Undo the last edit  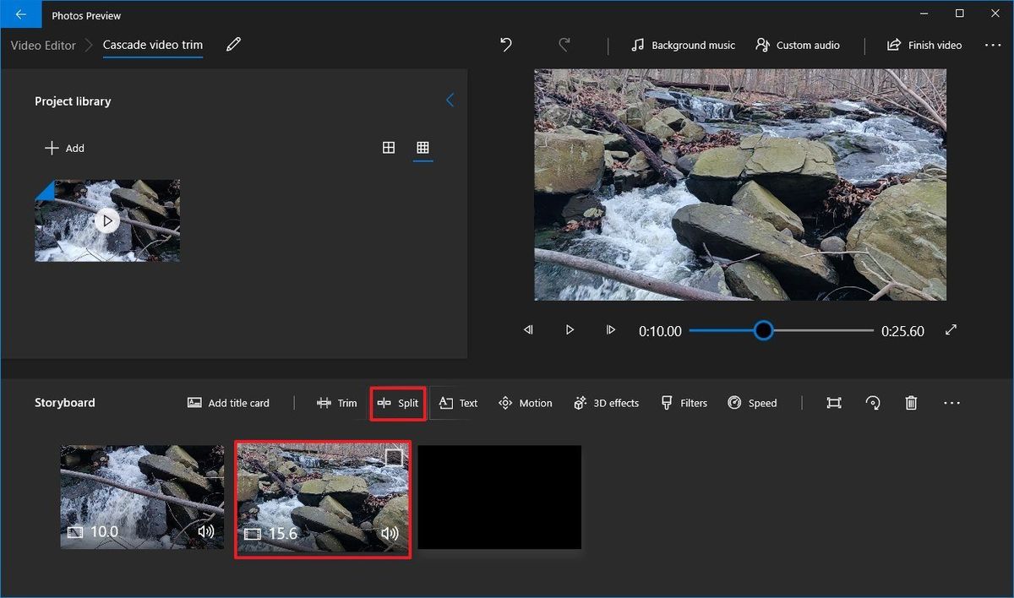point(505,45)
